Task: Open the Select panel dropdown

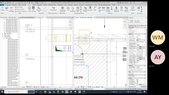Action: (x=2, y=13)
